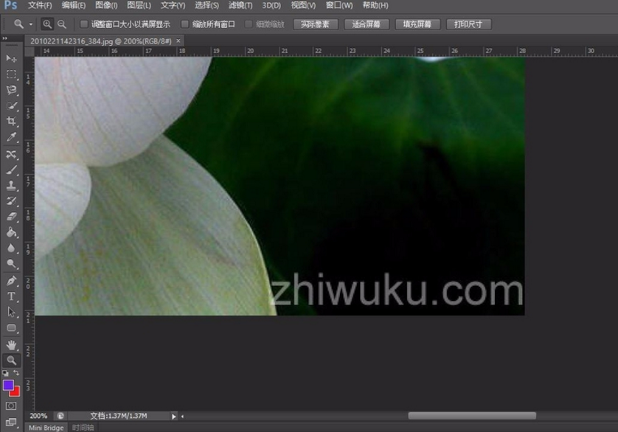Screen dimensions: 618x432
Task: Switch to the Mini Bridge tab
Action: coord(46,428)
